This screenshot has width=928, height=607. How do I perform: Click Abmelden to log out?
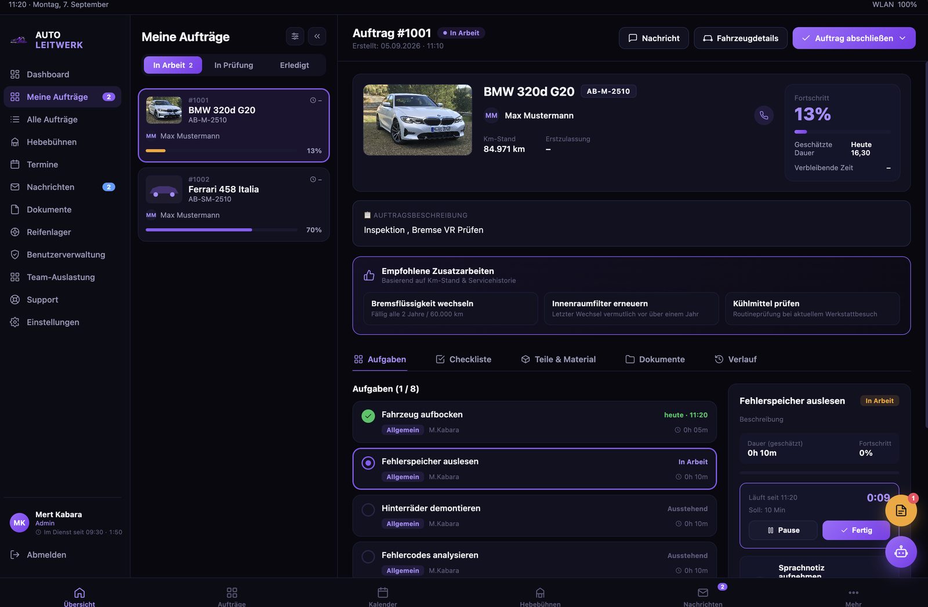coord(38,555)
